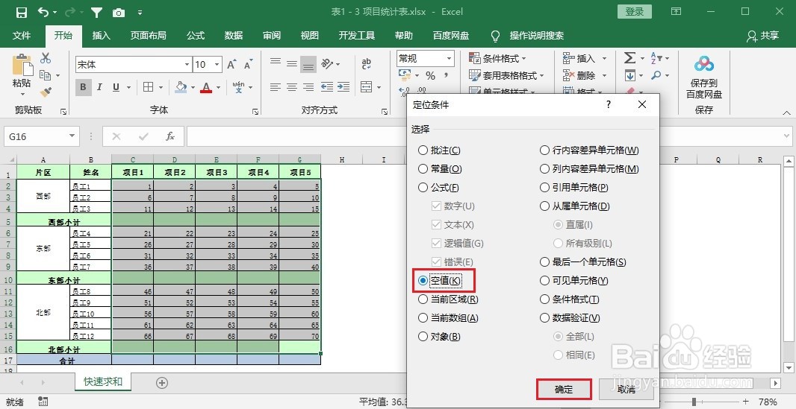Toggle Italic formatting
Image resolution: width=796 pixels, height=409 pixels.
pyautogui.click(x=99, y=87)
